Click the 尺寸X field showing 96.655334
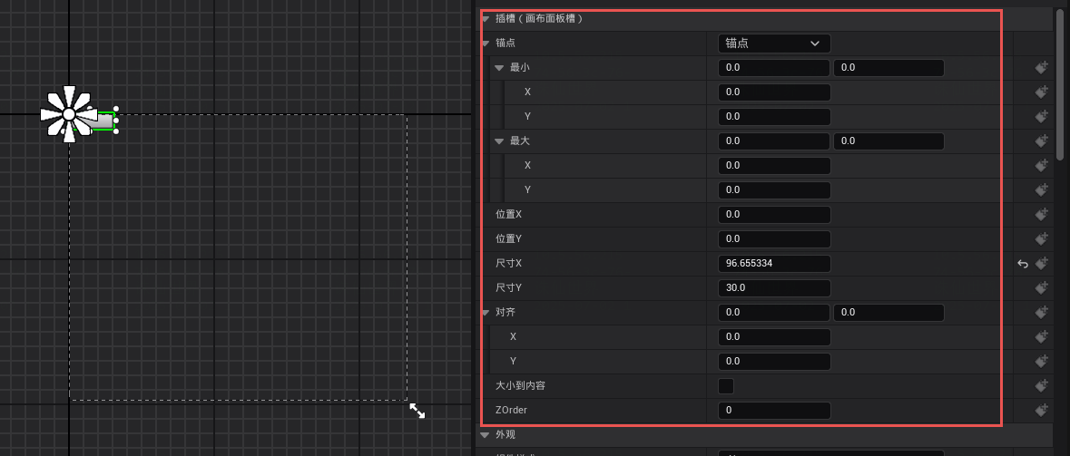Viewport: 1070px width, 456px height. coord(774,264)
